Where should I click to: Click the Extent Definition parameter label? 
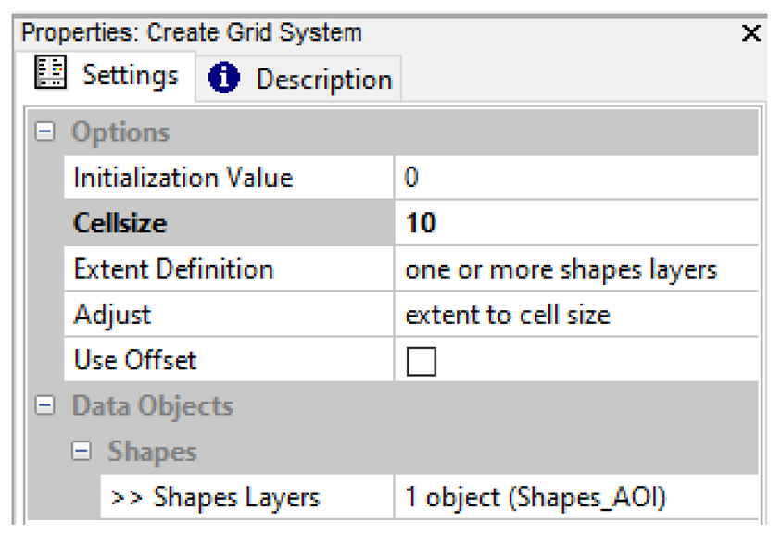click(x=173, y=269)
